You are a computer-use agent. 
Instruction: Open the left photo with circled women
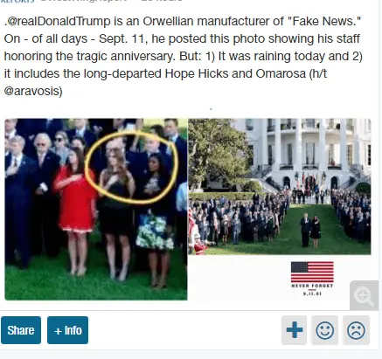(96, 209)
